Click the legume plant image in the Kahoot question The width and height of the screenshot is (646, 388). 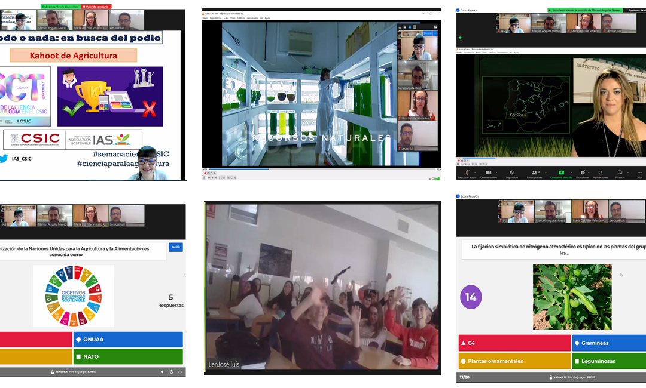click(x=572, y=297)
